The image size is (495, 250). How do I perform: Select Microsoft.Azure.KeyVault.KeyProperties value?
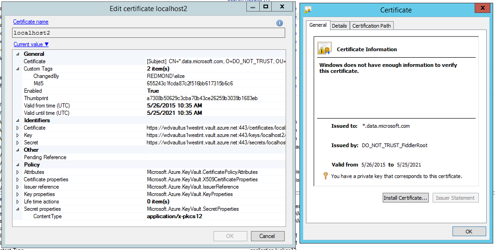tap(190, 194)
